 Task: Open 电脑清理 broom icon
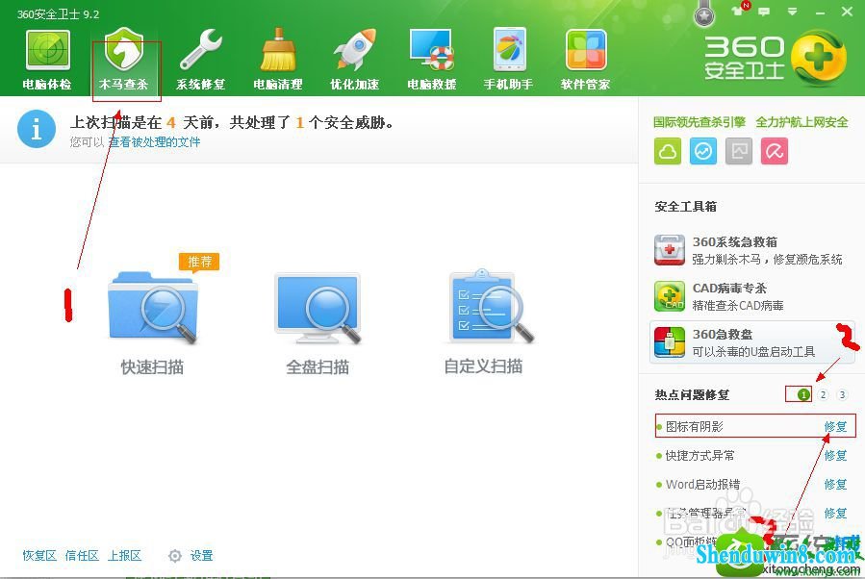tap(278, 50)
